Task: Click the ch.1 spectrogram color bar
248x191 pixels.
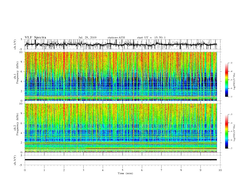Action: point(226,80)
